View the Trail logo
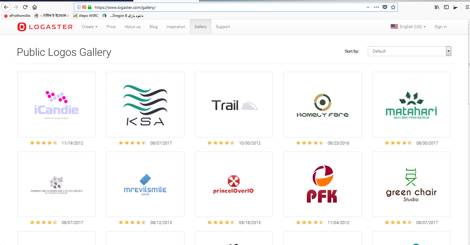The image size is (470, 245). (234, 105)
